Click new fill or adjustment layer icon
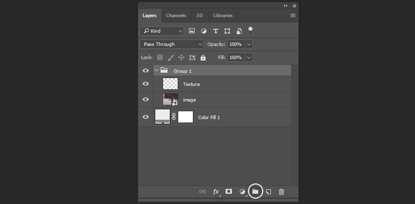 pyautogui.click(x=242, y=192)
